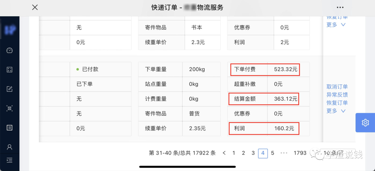Expand the sidebar with the indent icon
Screen dimensions: 375x171
tap(9, 160)
